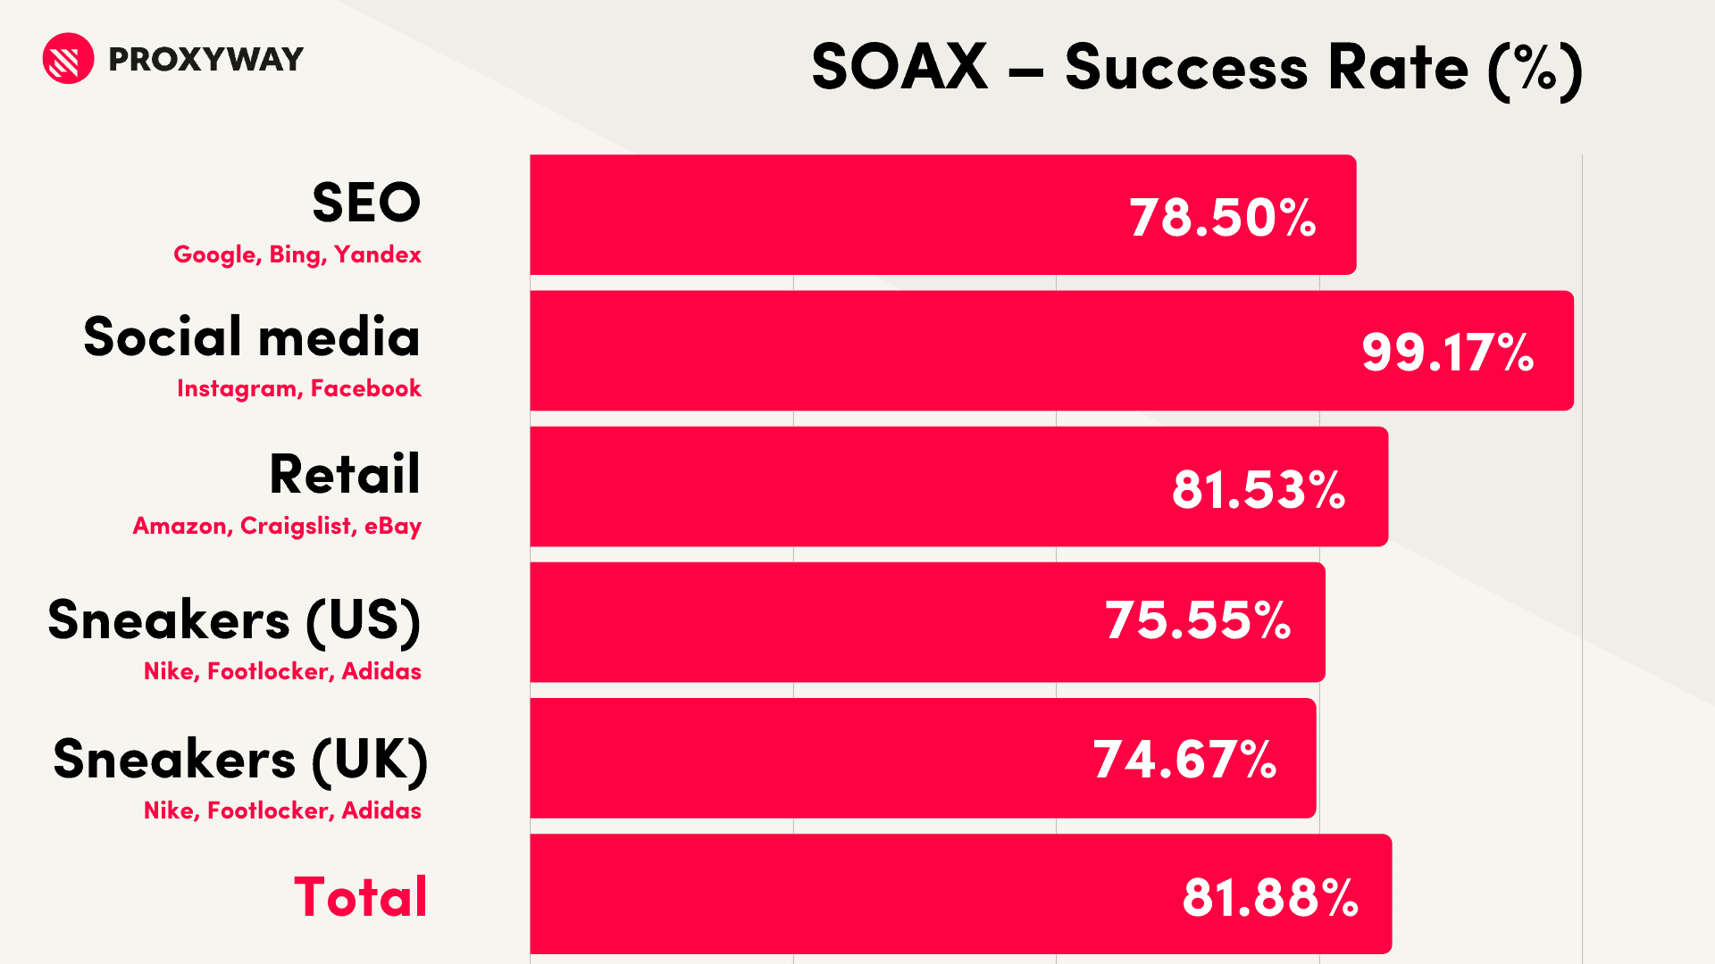Viewport: 1715px width, 964px height.
Task: Click the Retail category label
Action: pyautogui.click(x=345, y=474)
